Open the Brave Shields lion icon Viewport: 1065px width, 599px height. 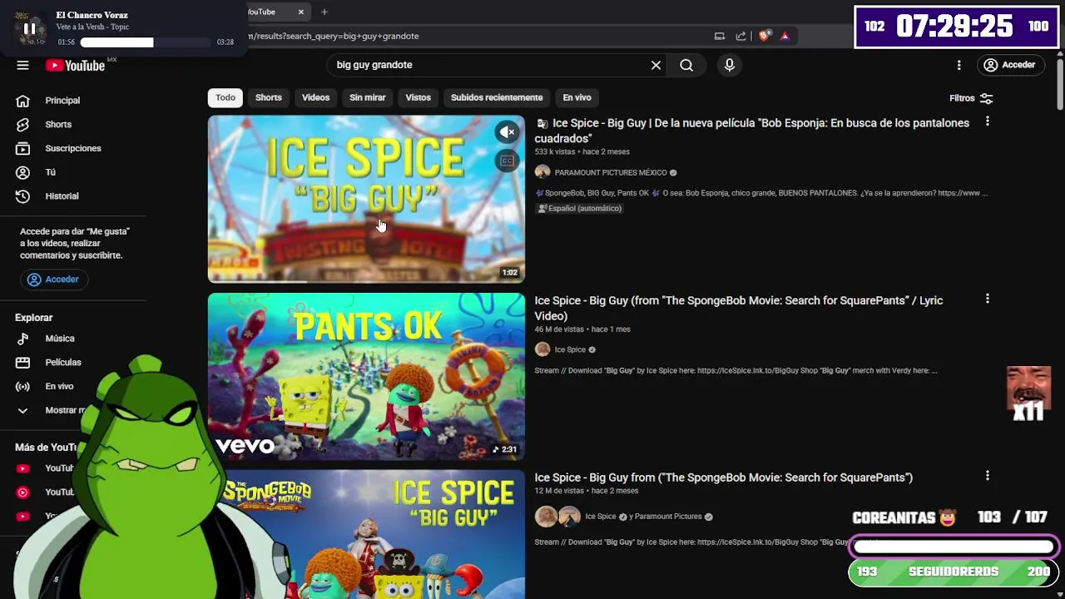point(764,36)
